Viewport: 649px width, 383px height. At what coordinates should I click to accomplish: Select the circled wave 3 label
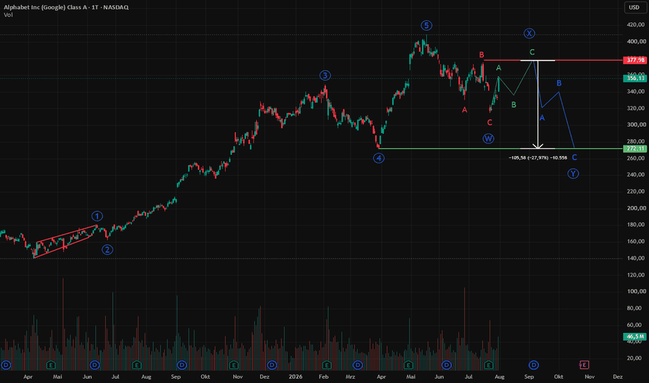(325, 75)
